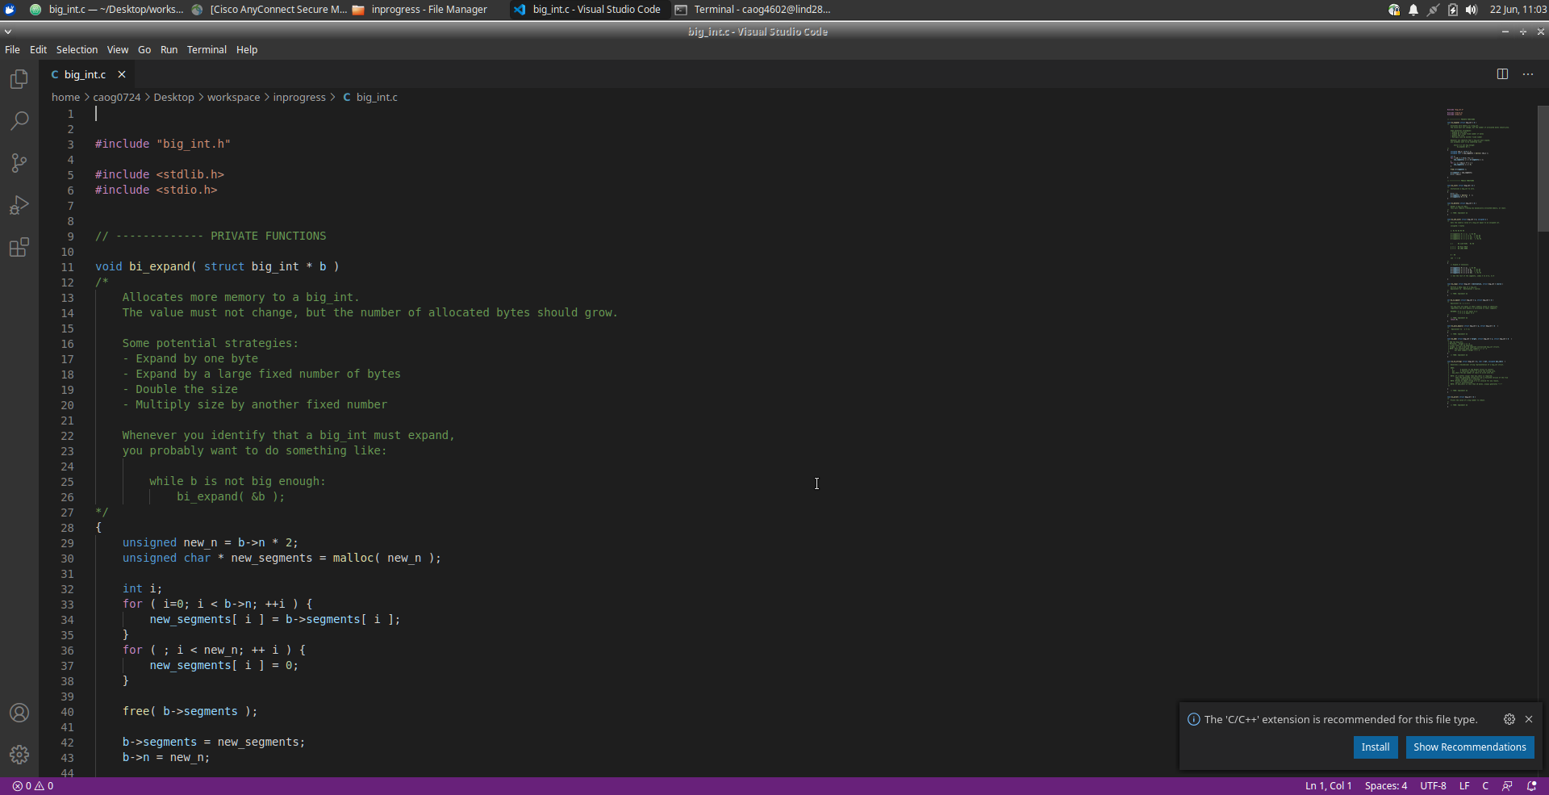Open the Selection menu
This screenshot has height=795, width=1549.
pos(77,50)
